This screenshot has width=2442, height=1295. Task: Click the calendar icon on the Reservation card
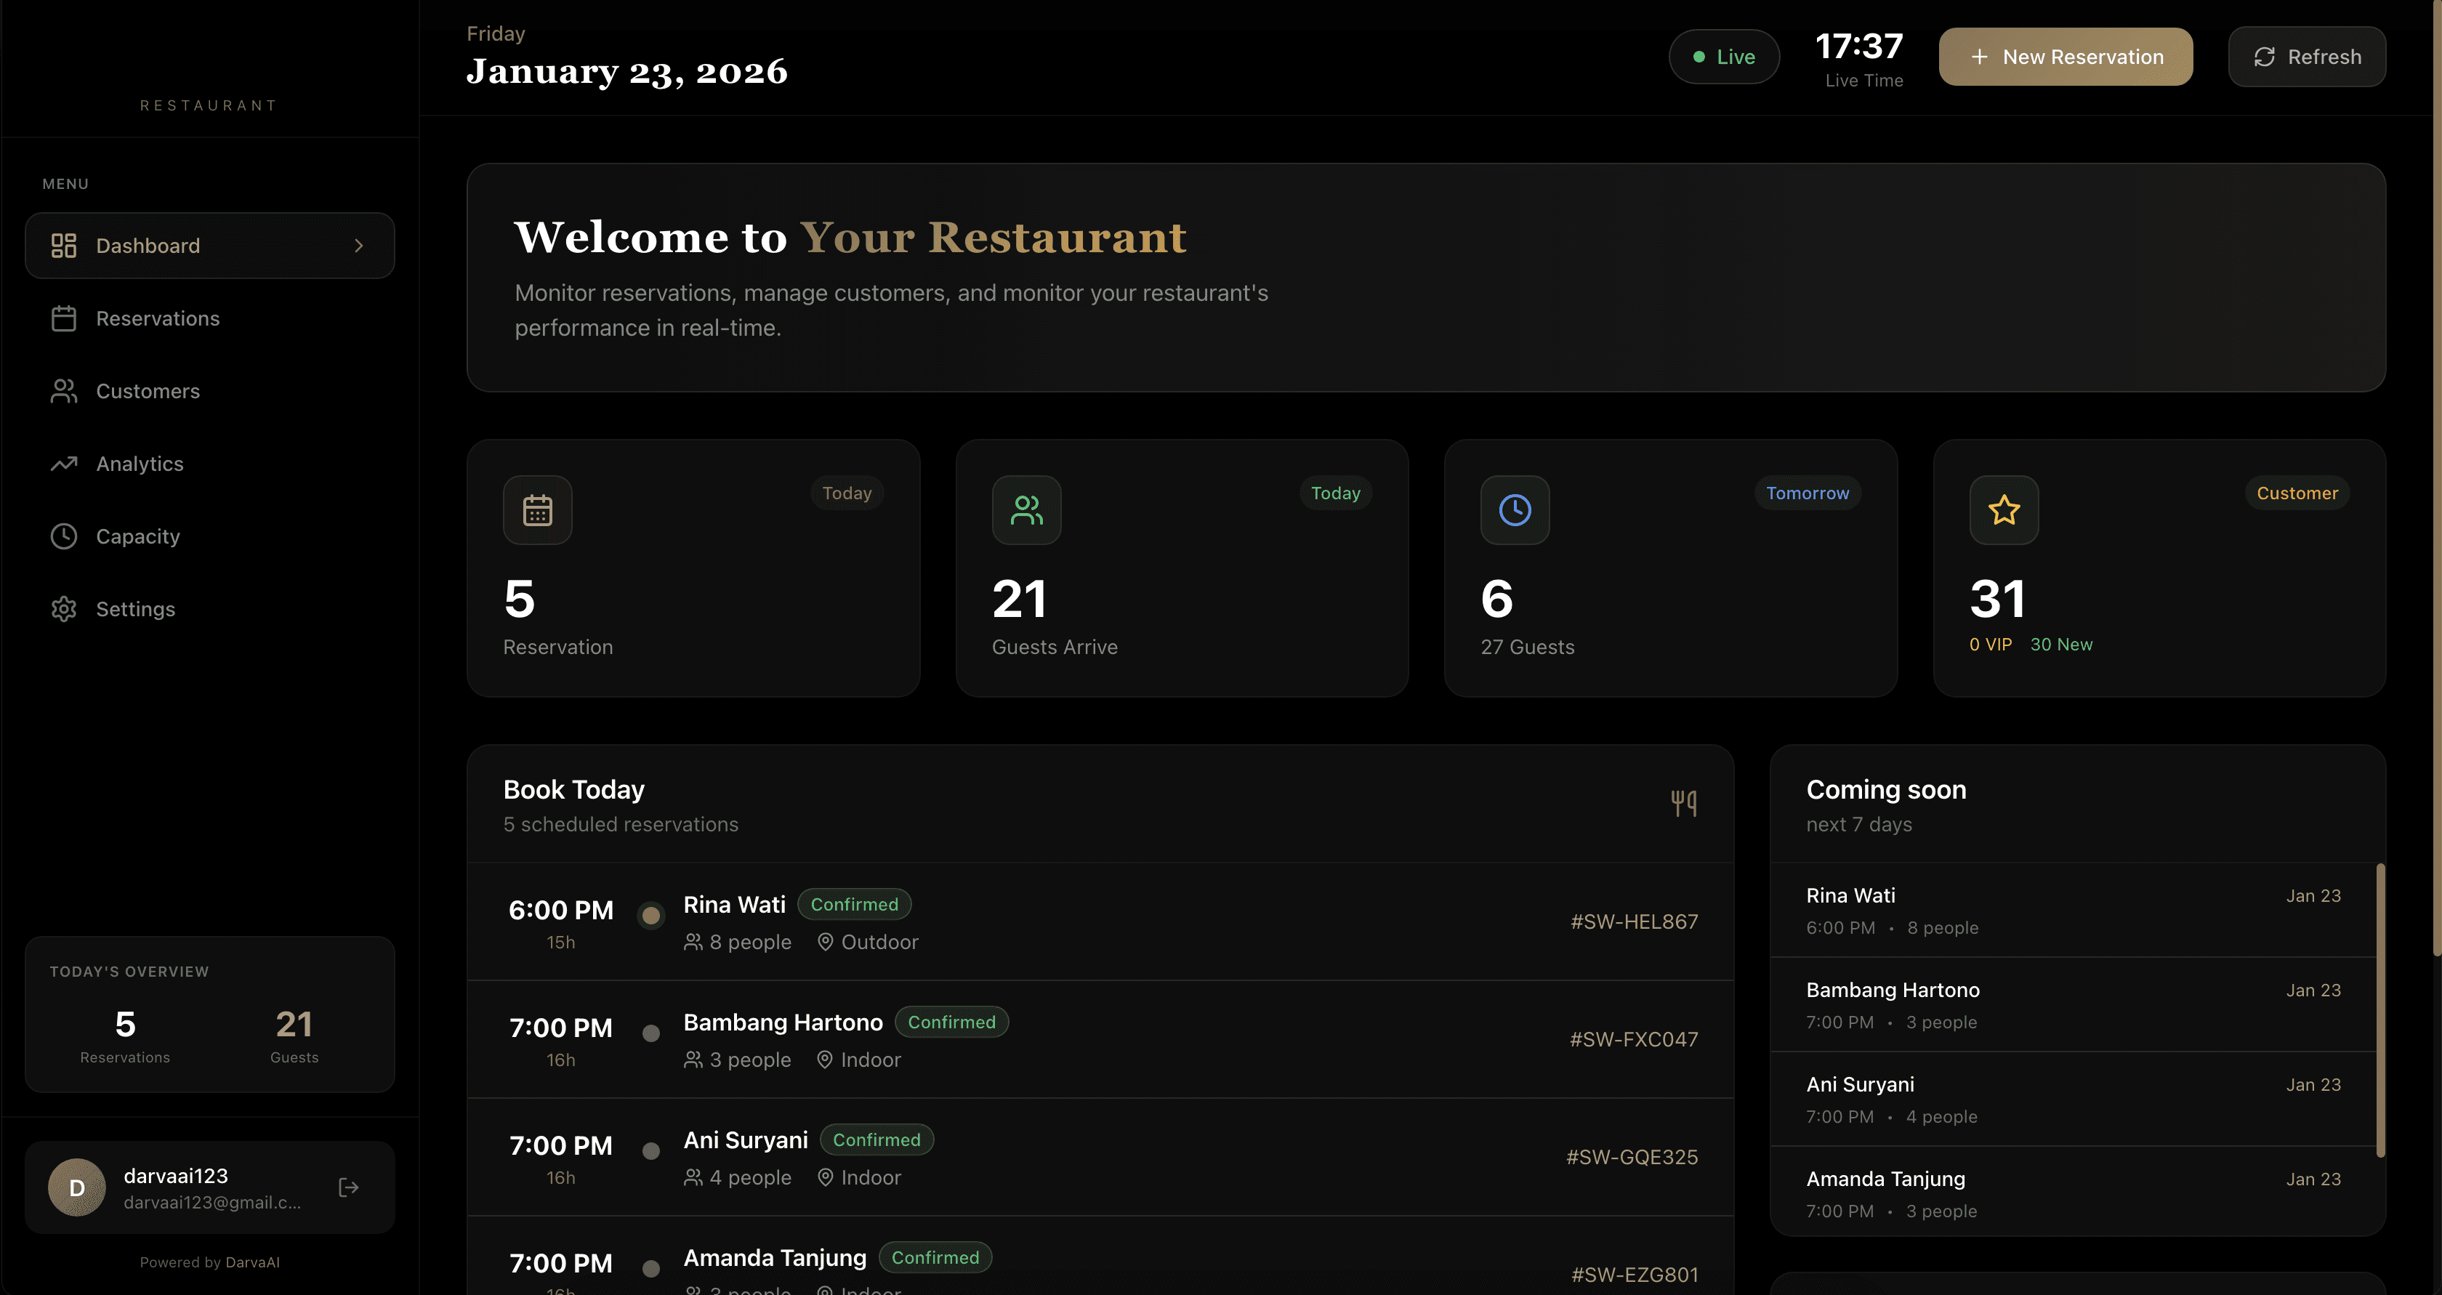tap(538, 510)
